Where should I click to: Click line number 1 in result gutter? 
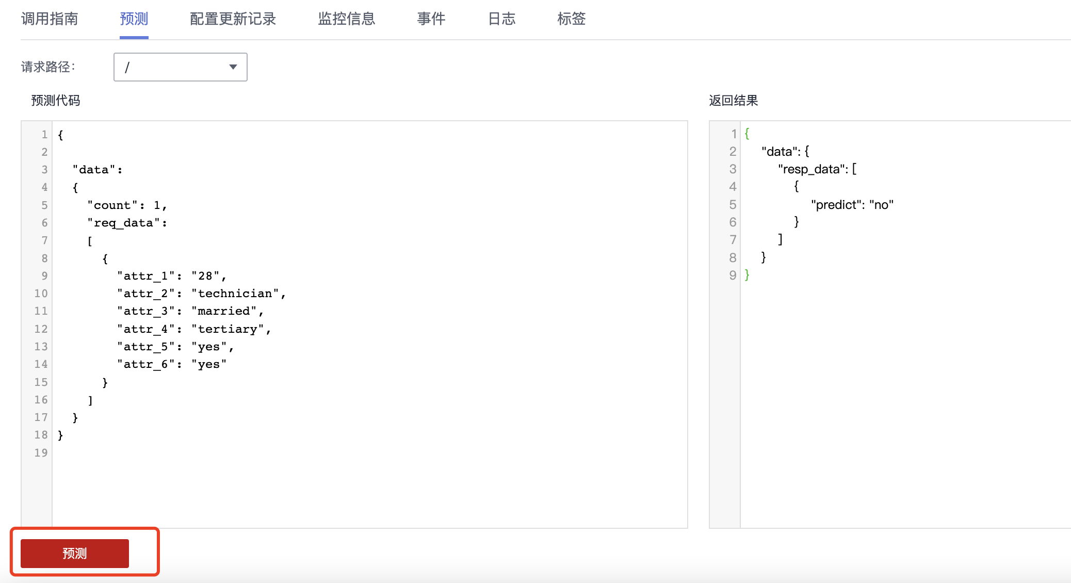[733, 134]
